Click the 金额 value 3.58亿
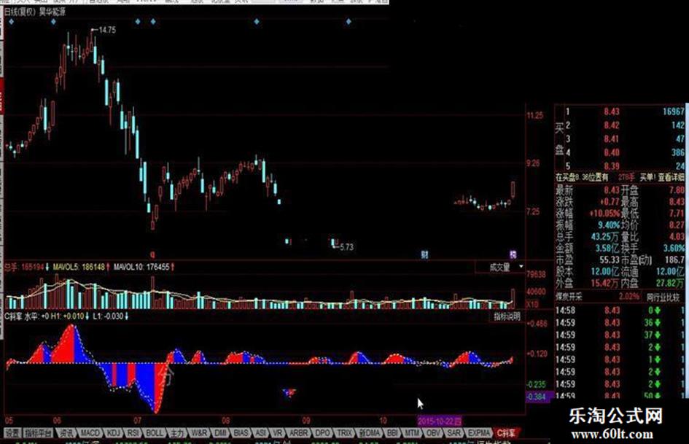 coord(607,248)
